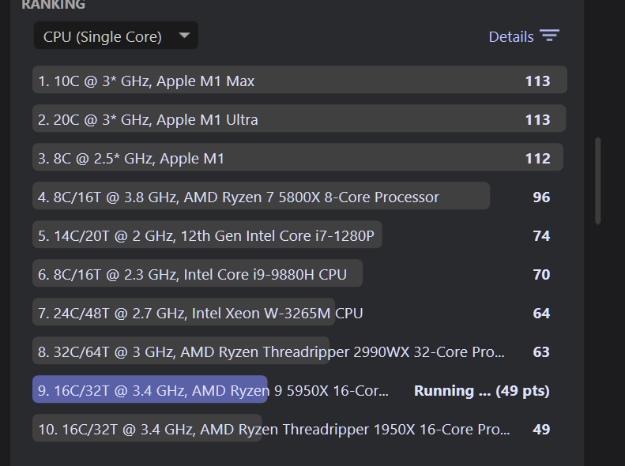Select the Apple M1 Max ranking row
The image size is (625, 466).
tap(299, 80)
